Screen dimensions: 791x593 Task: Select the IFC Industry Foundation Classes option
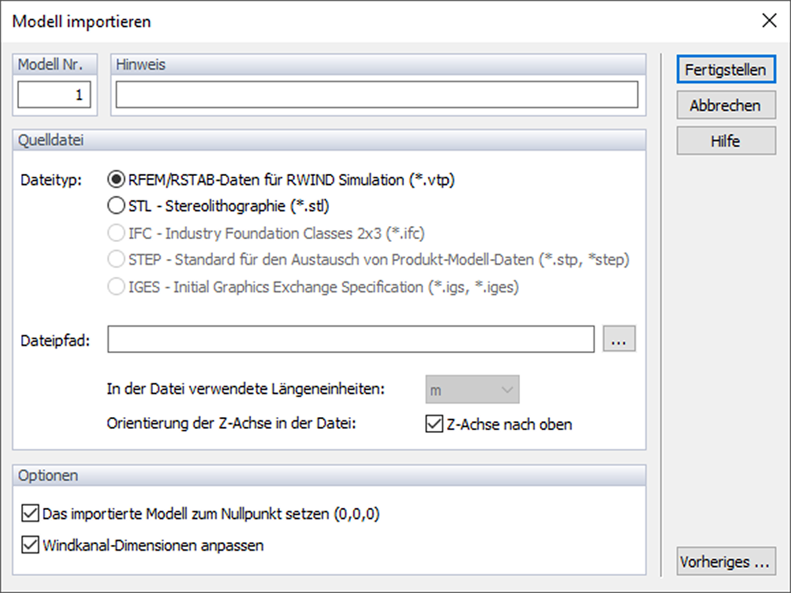115,232
